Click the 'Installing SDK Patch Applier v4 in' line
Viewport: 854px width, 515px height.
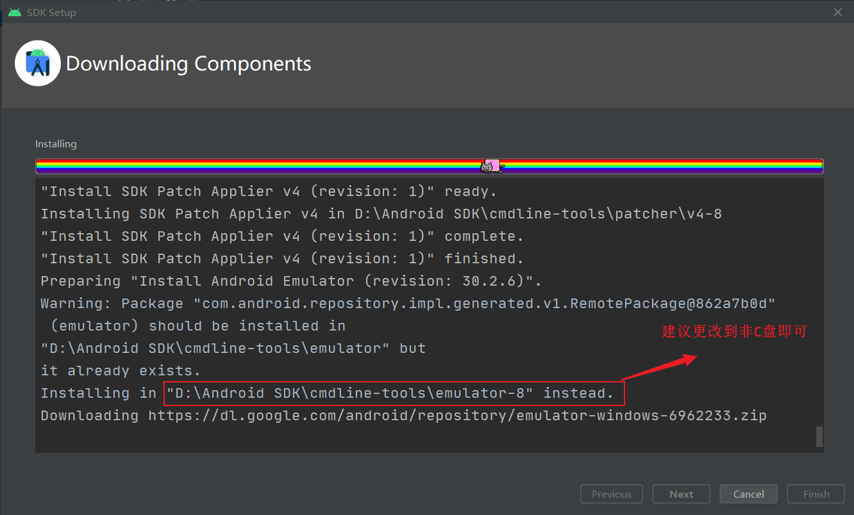tap(381, 214)
